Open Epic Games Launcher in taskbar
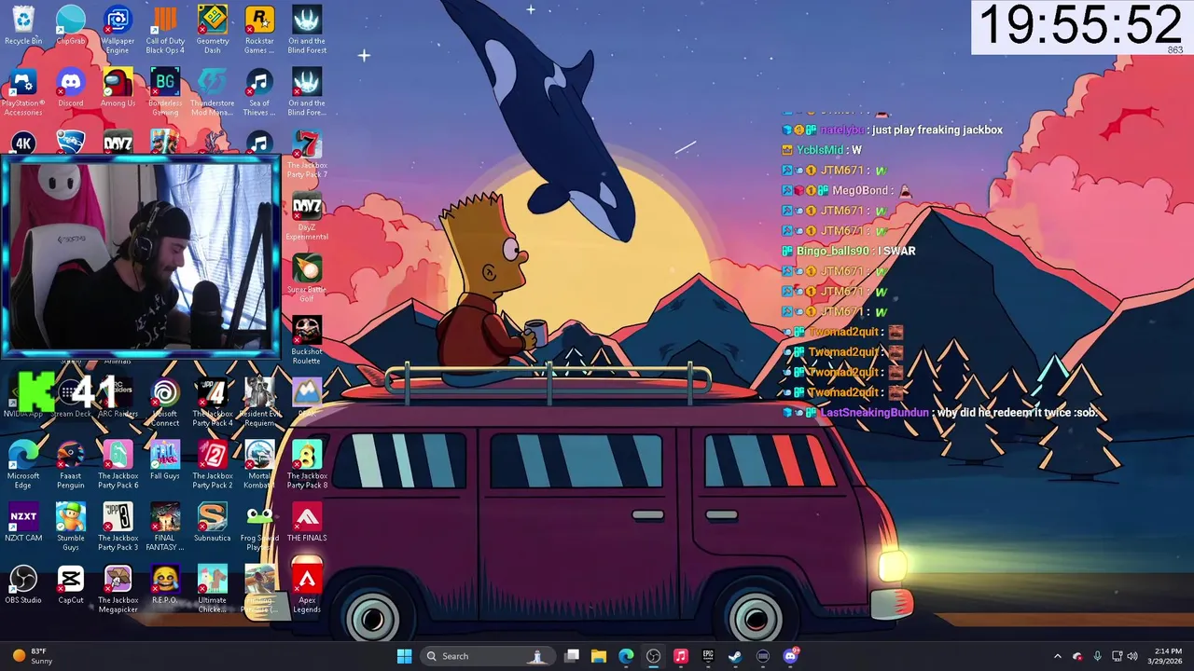The height and width of the screenshot is (671, 1194). (708, 656)
